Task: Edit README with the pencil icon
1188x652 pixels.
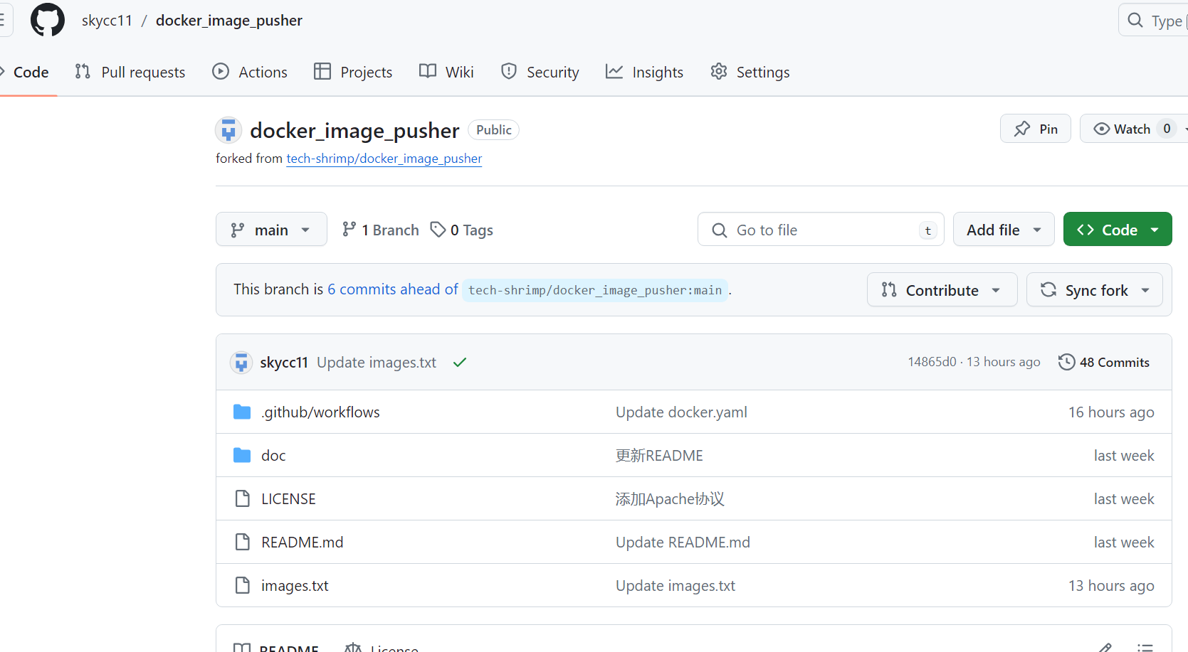Action: click(x=1105, y=646)
